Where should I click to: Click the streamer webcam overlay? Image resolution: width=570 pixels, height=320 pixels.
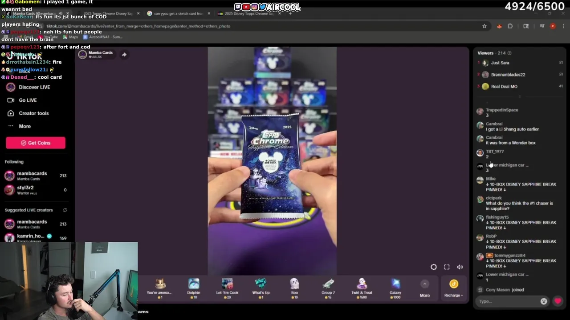click(69, 280)
